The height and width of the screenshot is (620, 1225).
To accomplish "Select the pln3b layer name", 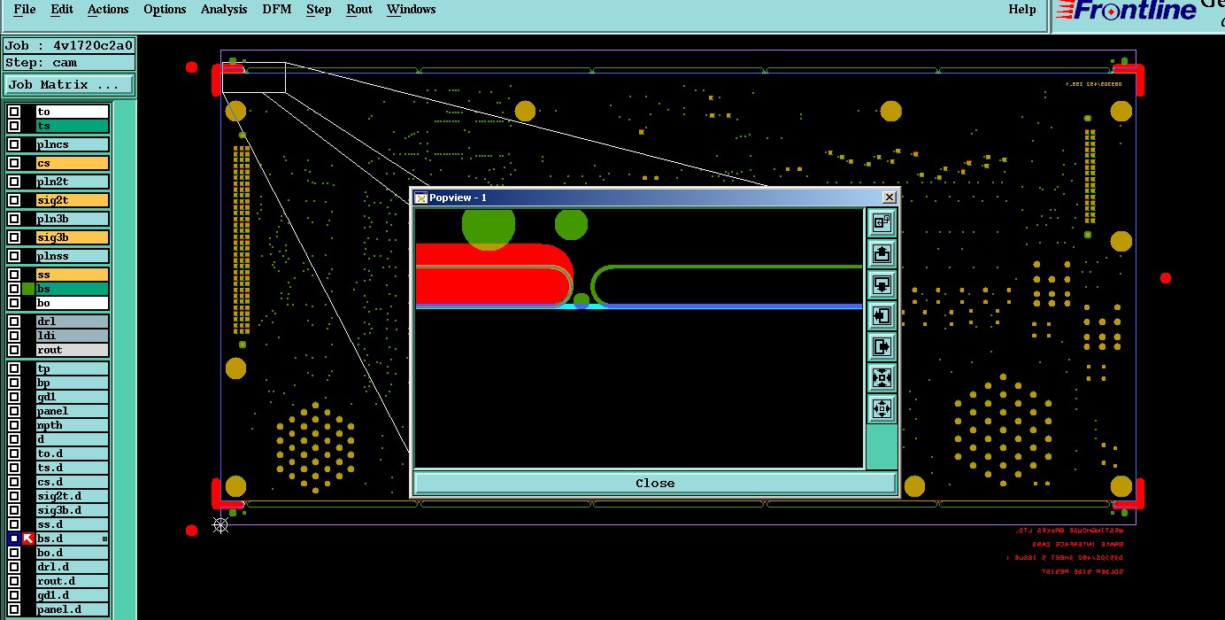I will point(72,219).
